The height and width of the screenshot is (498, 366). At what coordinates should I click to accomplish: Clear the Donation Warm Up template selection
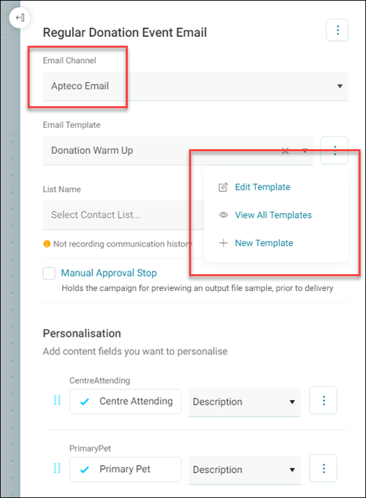(x=285, y=151)
